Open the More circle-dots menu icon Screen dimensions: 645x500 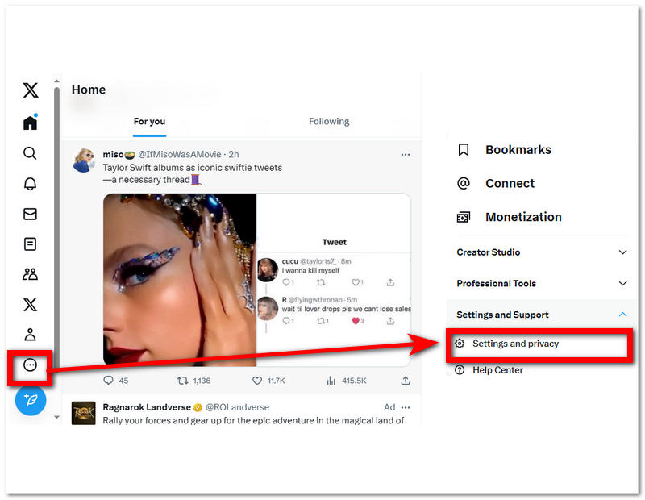[30, 365]
